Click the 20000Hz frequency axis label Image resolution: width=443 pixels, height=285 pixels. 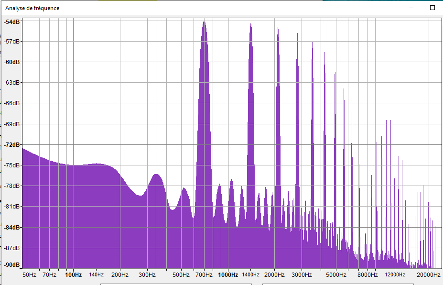(x=427, y=275)
